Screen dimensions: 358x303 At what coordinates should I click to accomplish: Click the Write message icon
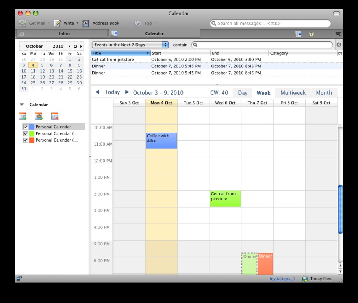pyautogui.click(x=58, y=23)
